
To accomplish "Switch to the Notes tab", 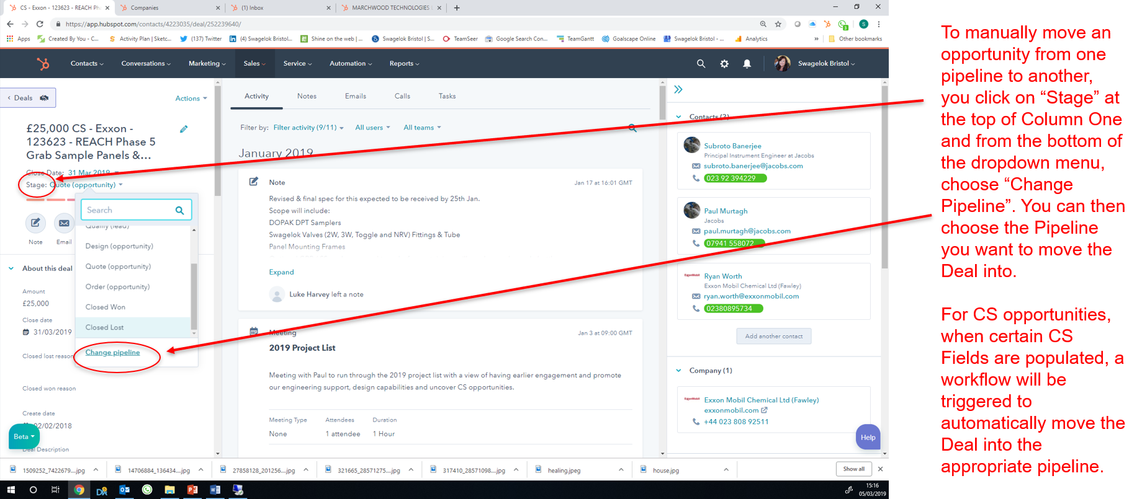I will (307, 96).
